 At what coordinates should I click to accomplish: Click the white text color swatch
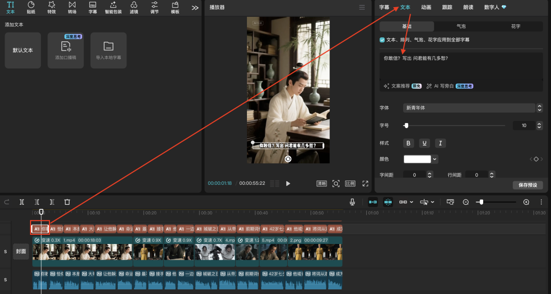(x=417, y=159)
